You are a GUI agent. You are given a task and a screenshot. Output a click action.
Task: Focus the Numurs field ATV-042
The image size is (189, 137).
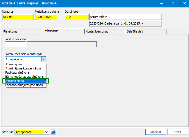(x=18, y=17)
